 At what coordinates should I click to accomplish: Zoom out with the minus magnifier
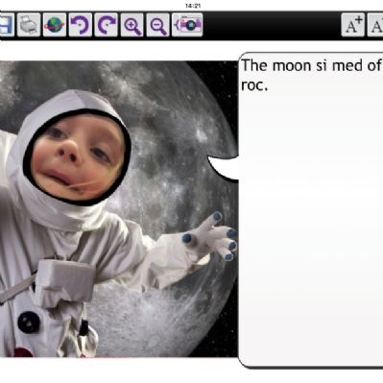coord(158,25)
